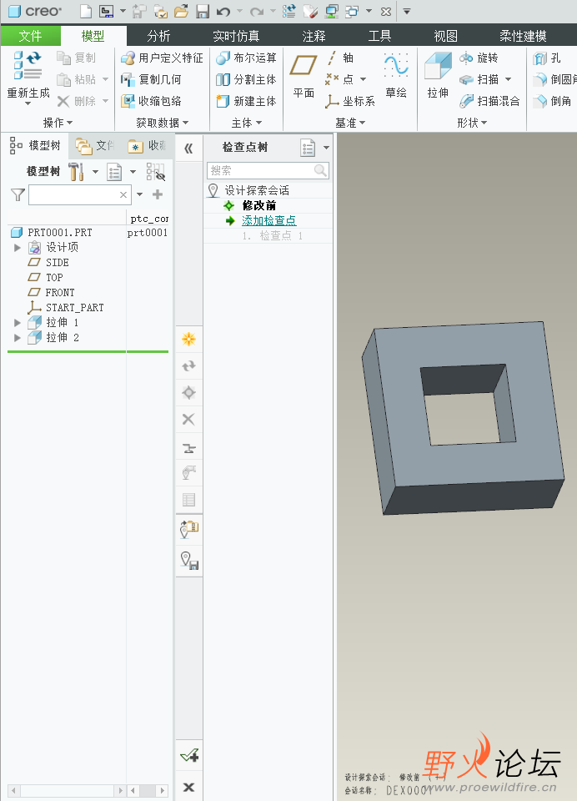The height and width of the screenshot is (801, 577).
Task: Open the Point (点) dropdown arrow
Action: pos(363,80)
